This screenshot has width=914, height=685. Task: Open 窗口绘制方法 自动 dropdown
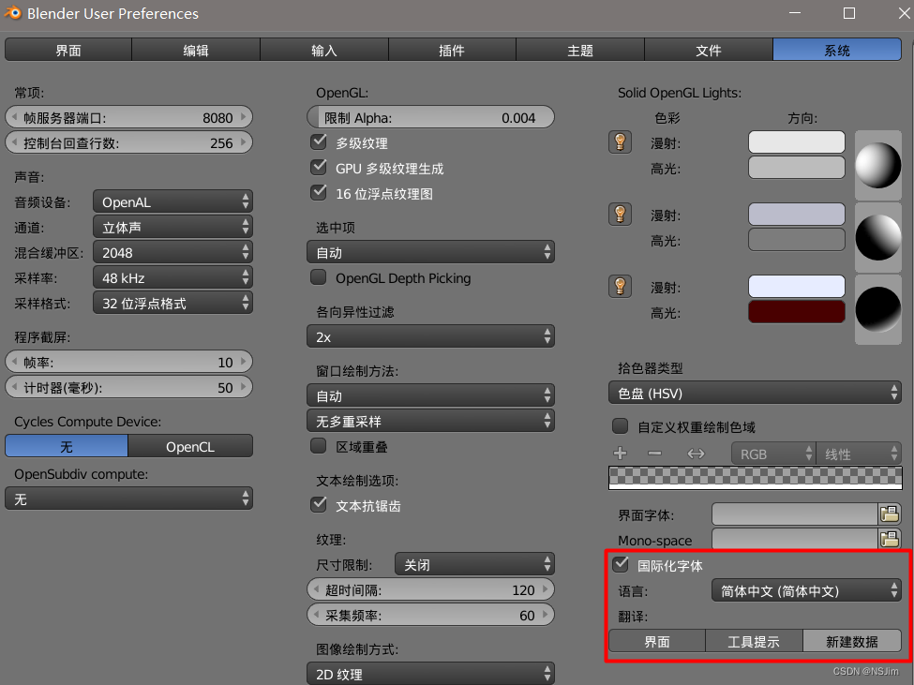tap(431, 395)
